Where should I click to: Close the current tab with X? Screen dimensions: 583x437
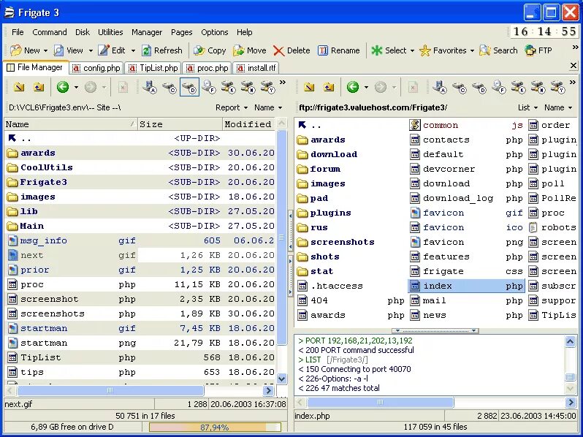[x=574, y=66]
